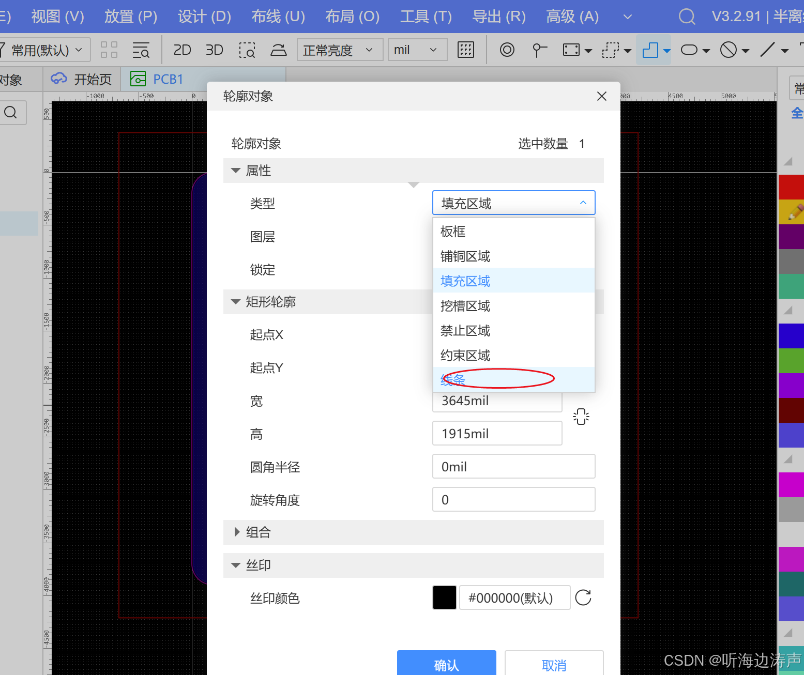Reset silkscreen color with the refresh icon

[x=583, y=597]
